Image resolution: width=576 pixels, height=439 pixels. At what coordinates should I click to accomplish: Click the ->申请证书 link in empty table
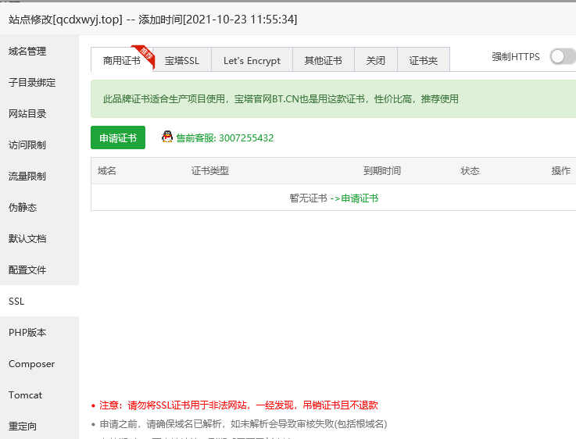coord(354,198)
